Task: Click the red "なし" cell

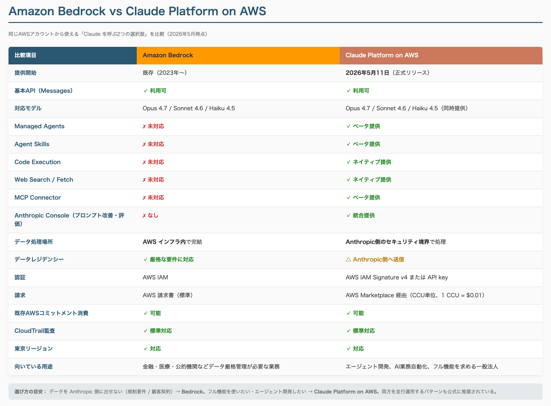Action: point(150,215)
